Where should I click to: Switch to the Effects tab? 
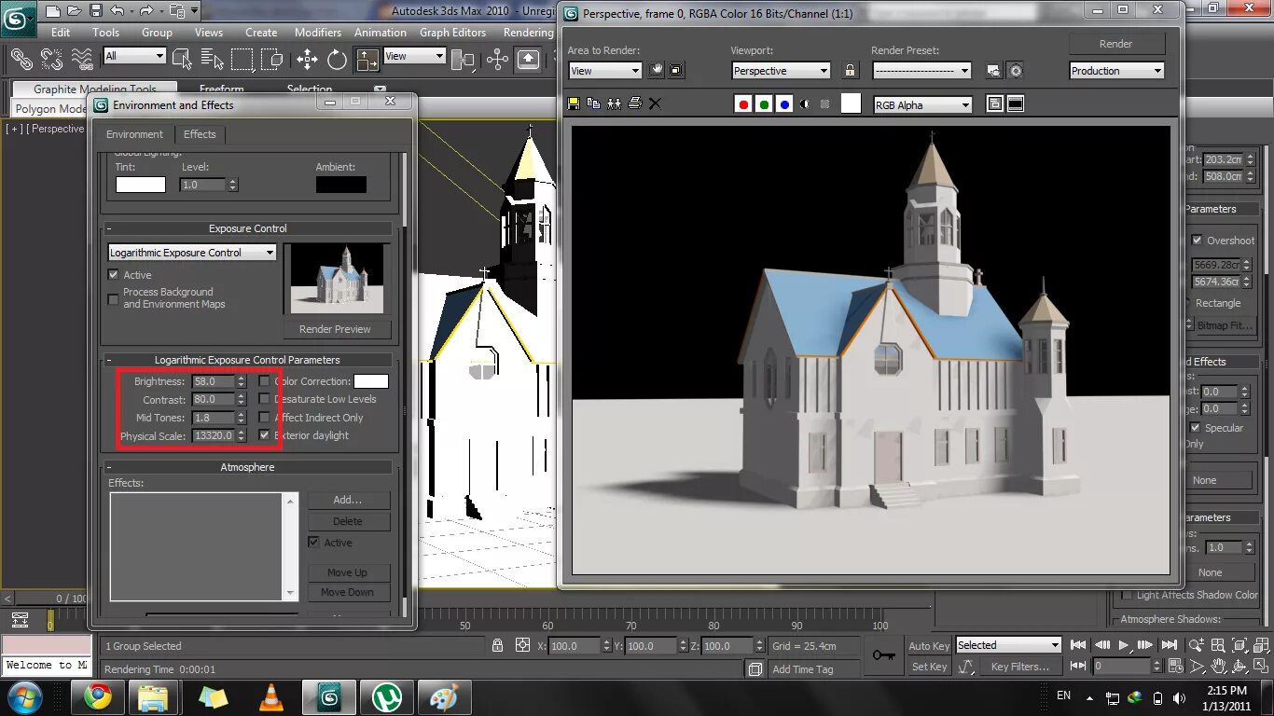tap(200, 134)
